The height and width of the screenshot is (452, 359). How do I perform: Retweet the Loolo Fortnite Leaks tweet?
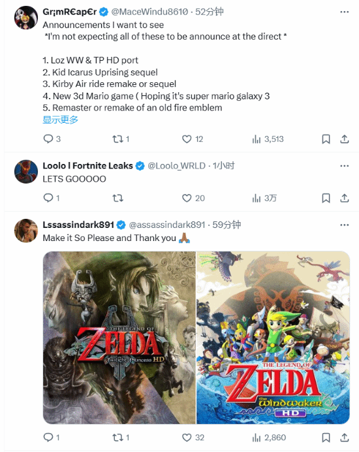(118, 199)
